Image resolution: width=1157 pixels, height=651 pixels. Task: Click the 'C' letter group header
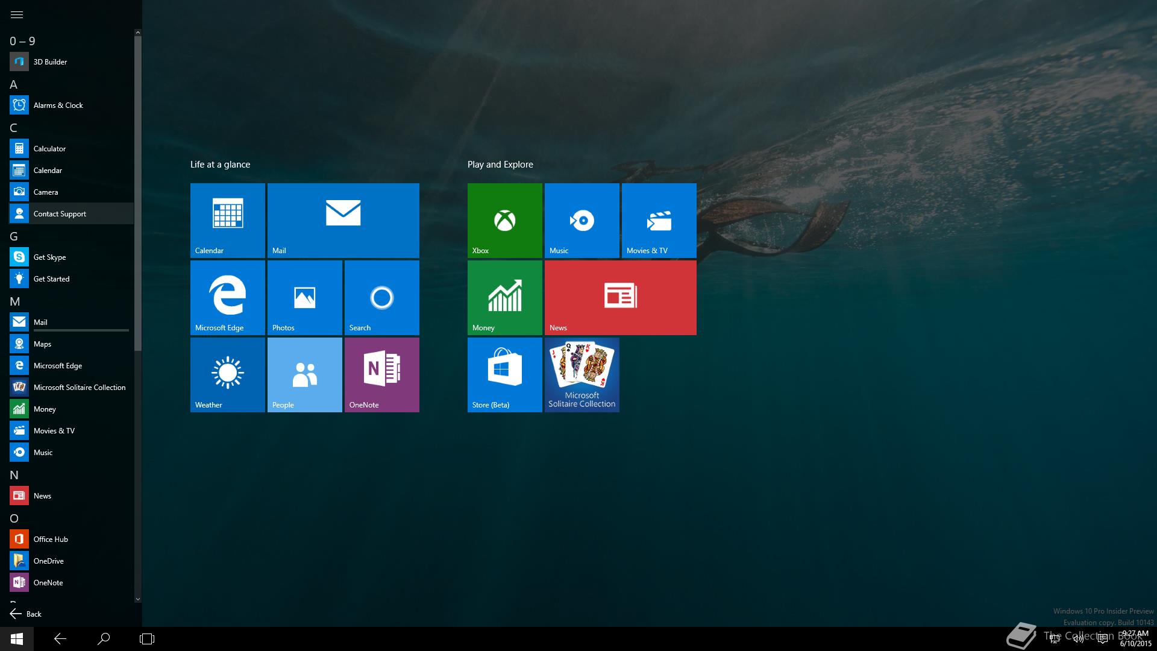13,128
